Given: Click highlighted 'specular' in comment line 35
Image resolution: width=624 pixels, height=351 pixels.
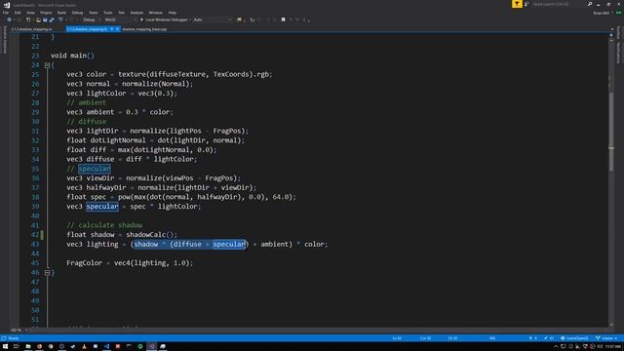Looking at the screenshot, I should pyautogui.click(x=95, y=169).
